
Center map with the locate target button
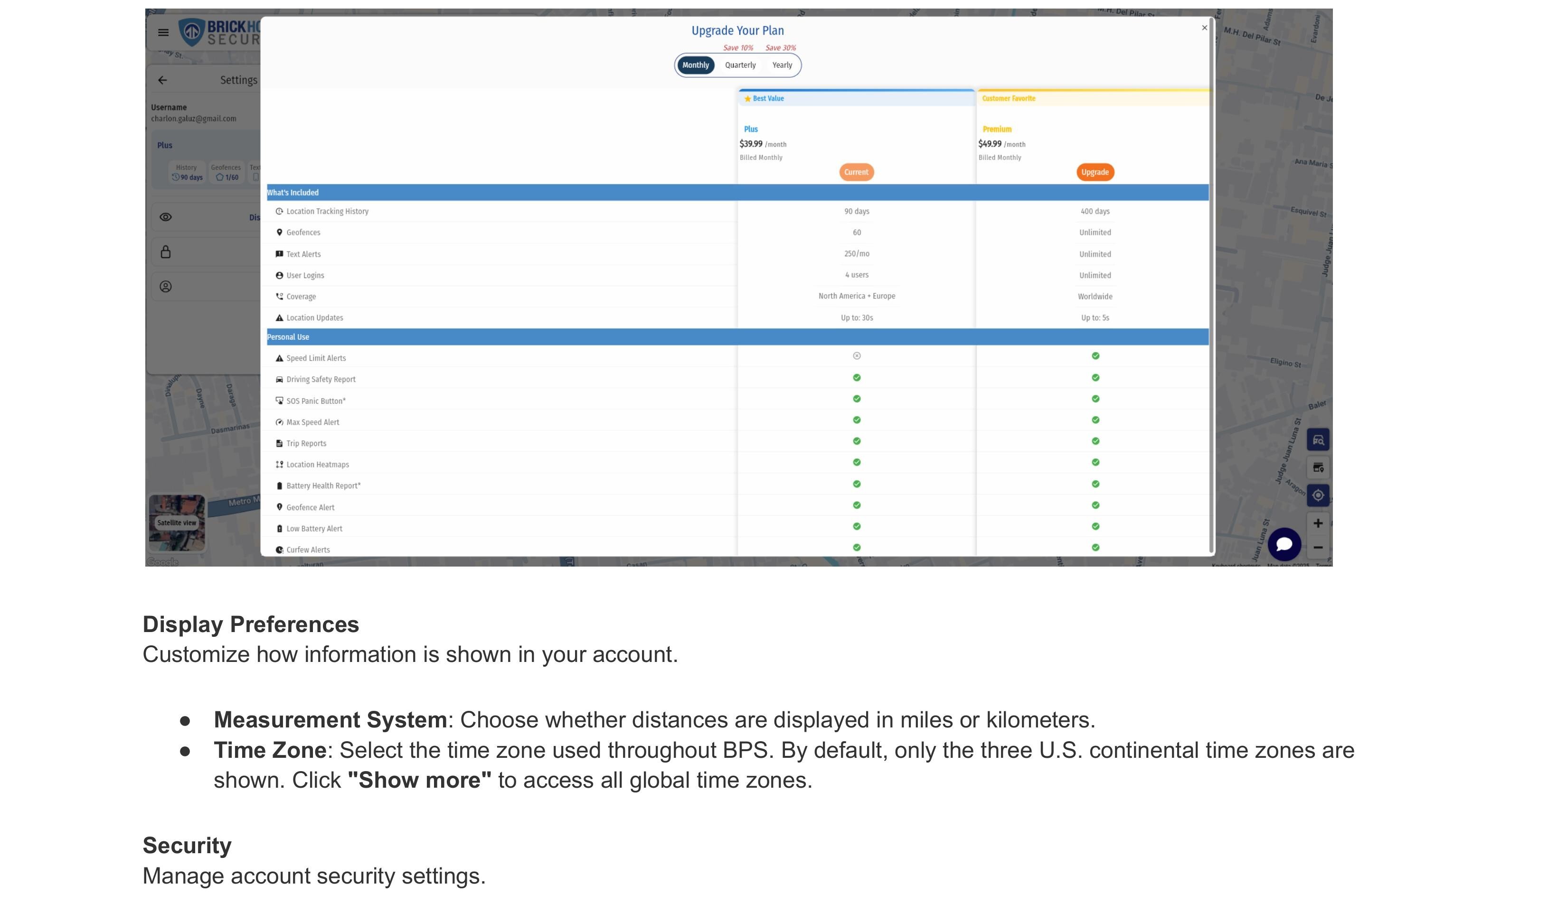1318,495
